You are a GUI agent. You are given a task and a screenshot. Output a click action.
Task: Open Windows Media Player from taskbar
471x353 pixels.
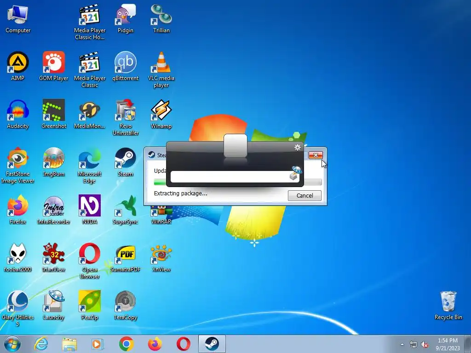coord(98,344)
